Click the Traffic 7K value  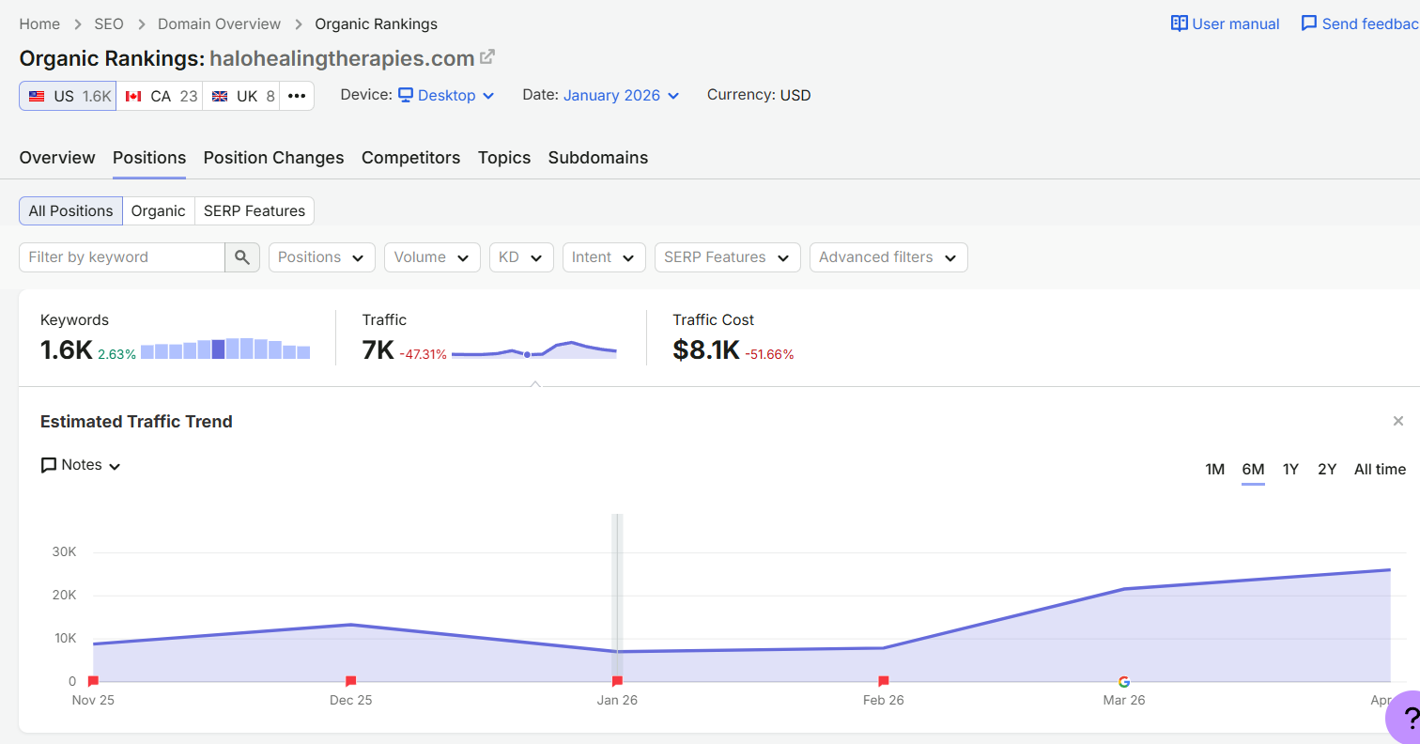click(378, 349)
